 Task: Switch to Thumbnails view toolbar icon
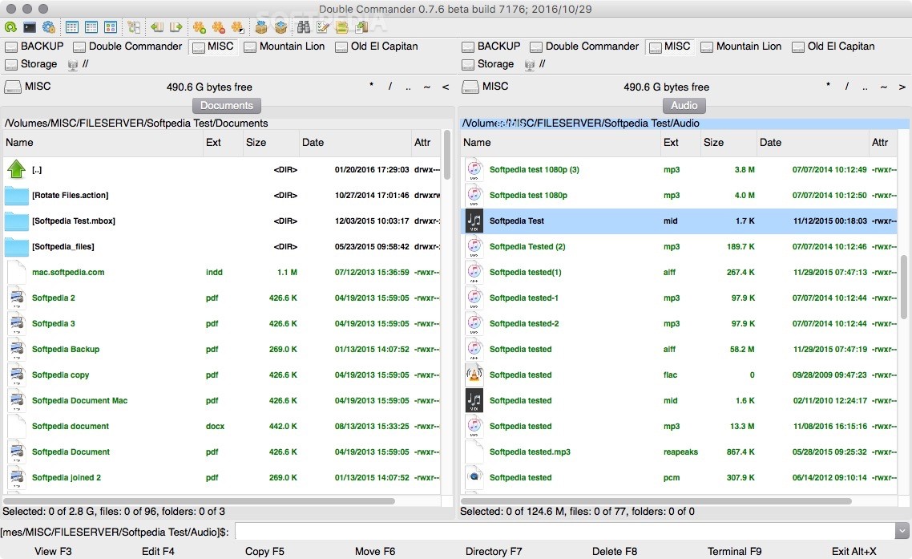(x=111, y=26)
